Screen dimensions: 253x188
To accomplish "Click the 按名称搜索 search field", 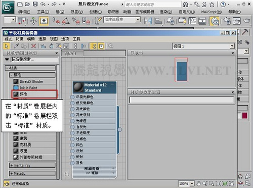I will point(34,59).
